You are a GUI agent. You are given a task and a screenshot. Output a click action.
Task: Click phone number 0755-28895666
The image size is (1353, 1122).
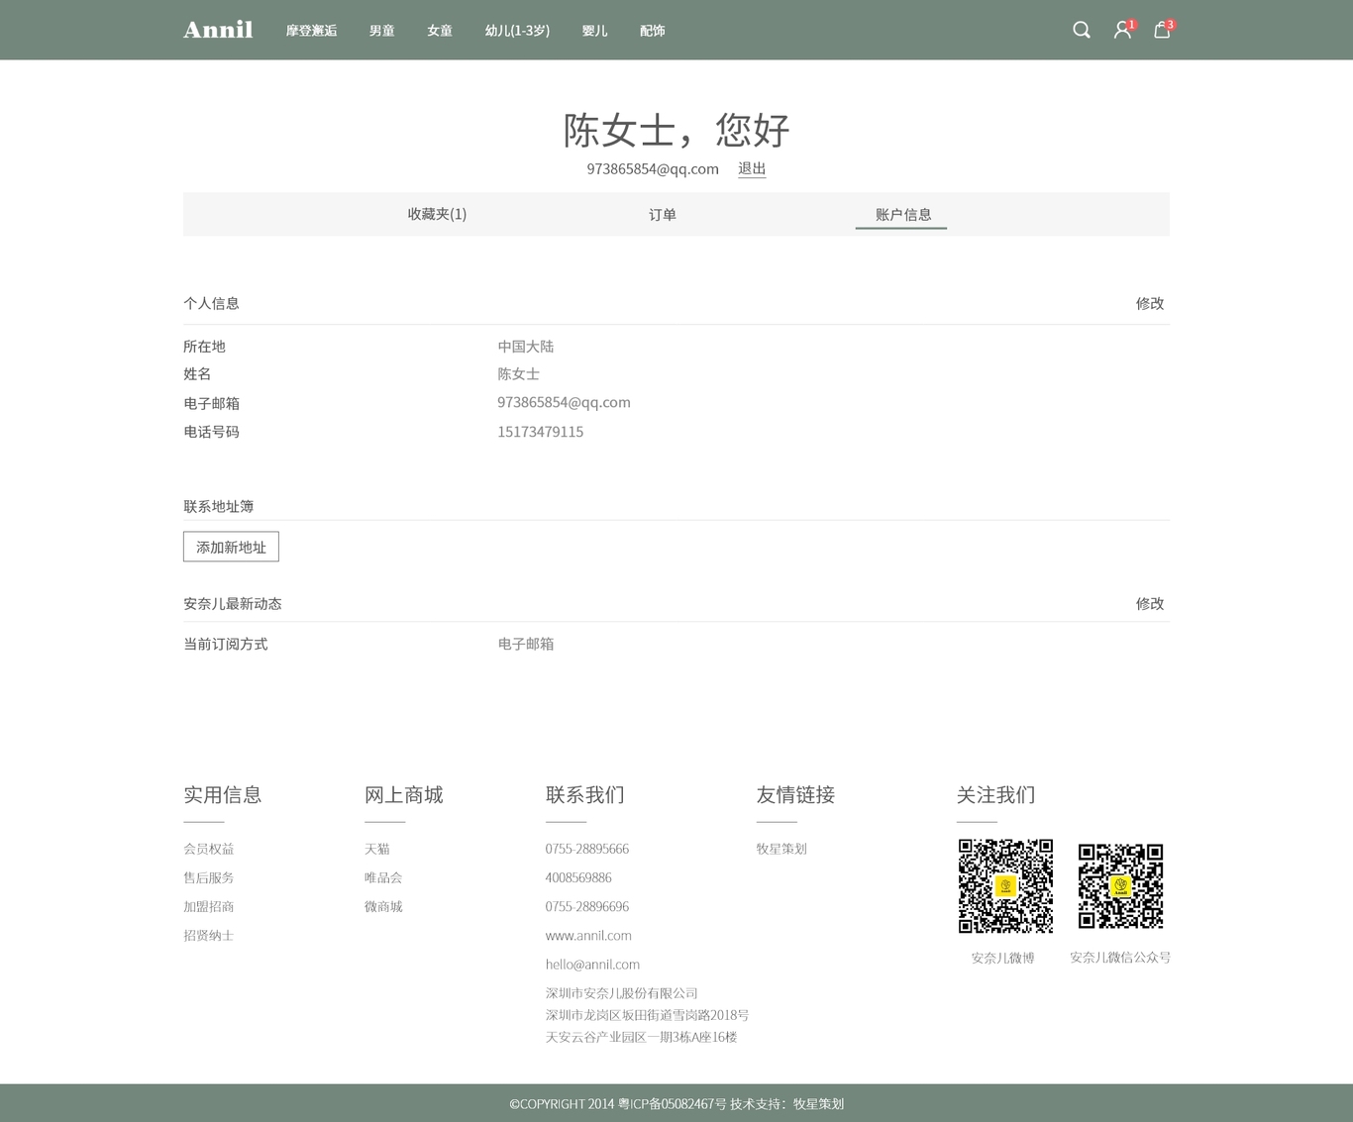[x=587, y=849]
